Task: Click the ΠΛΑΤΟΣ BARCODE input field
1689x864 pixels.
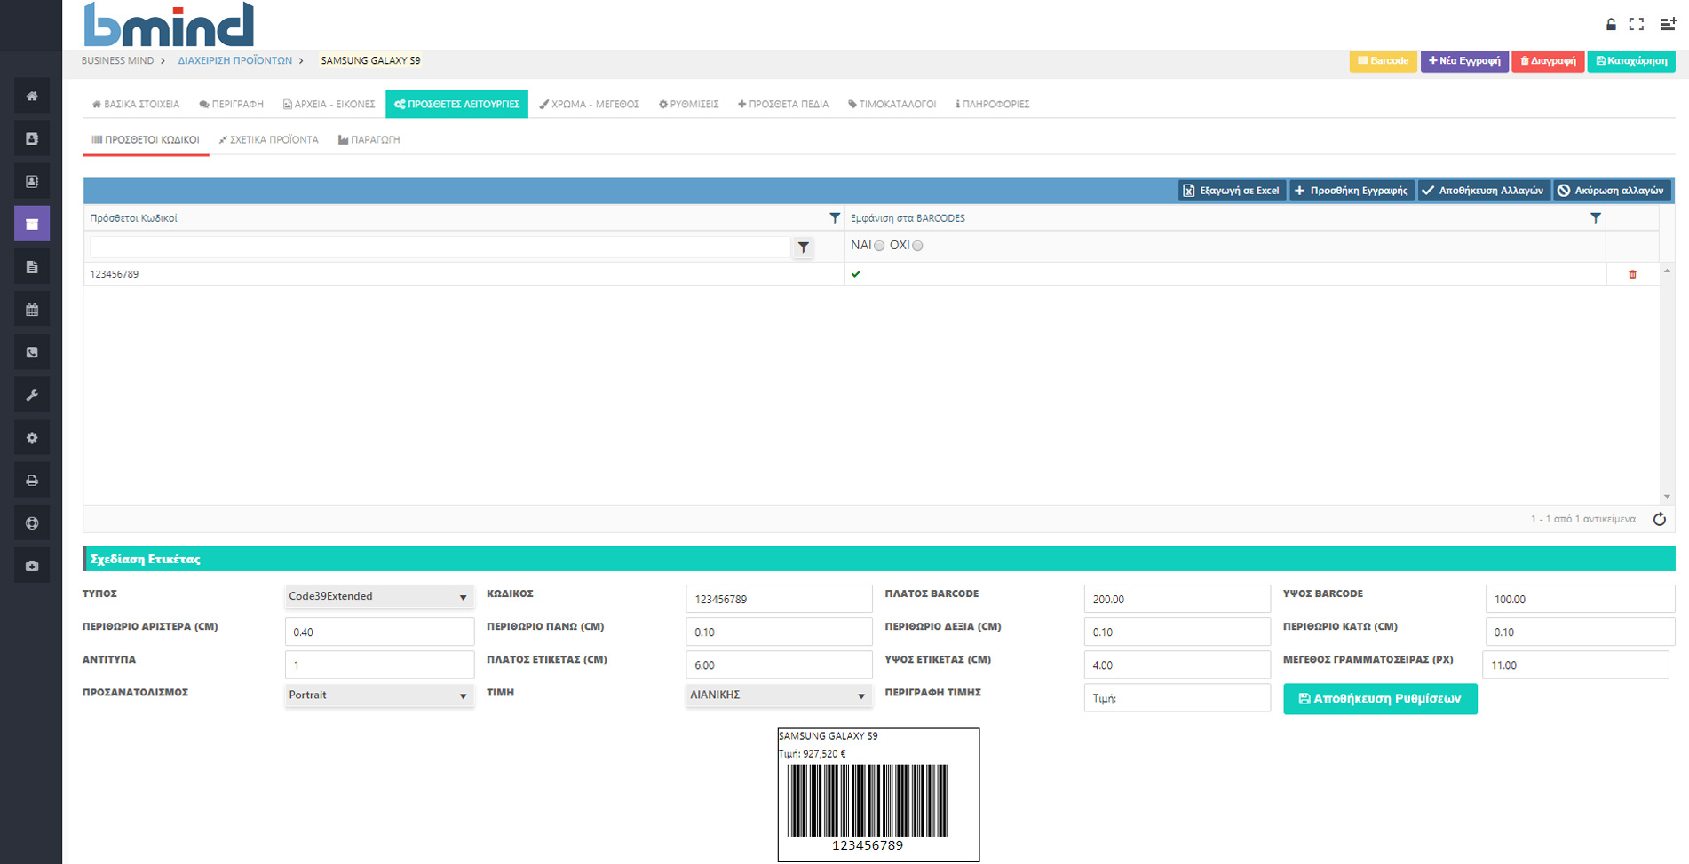Action: pyautogui.click(x=1177, y=599)
